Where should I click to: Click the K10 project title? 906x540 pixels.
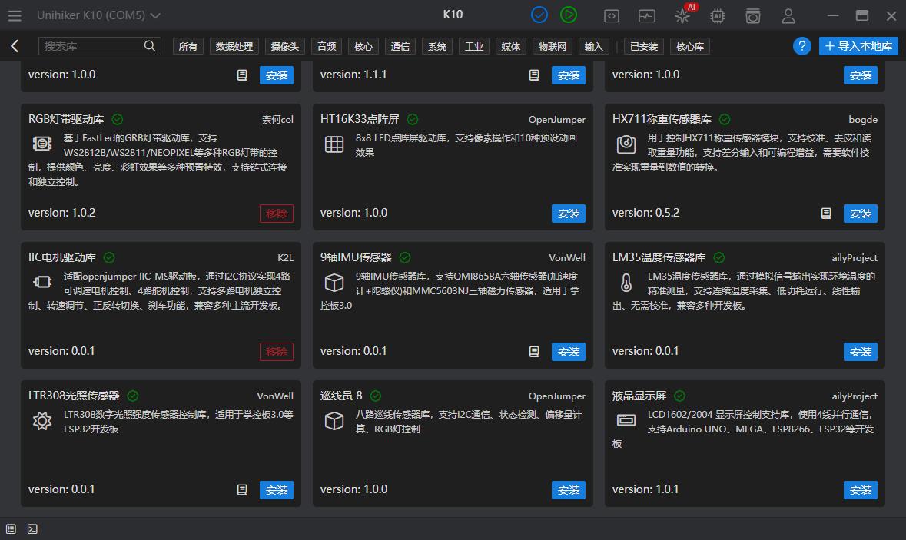coord(453,15)
